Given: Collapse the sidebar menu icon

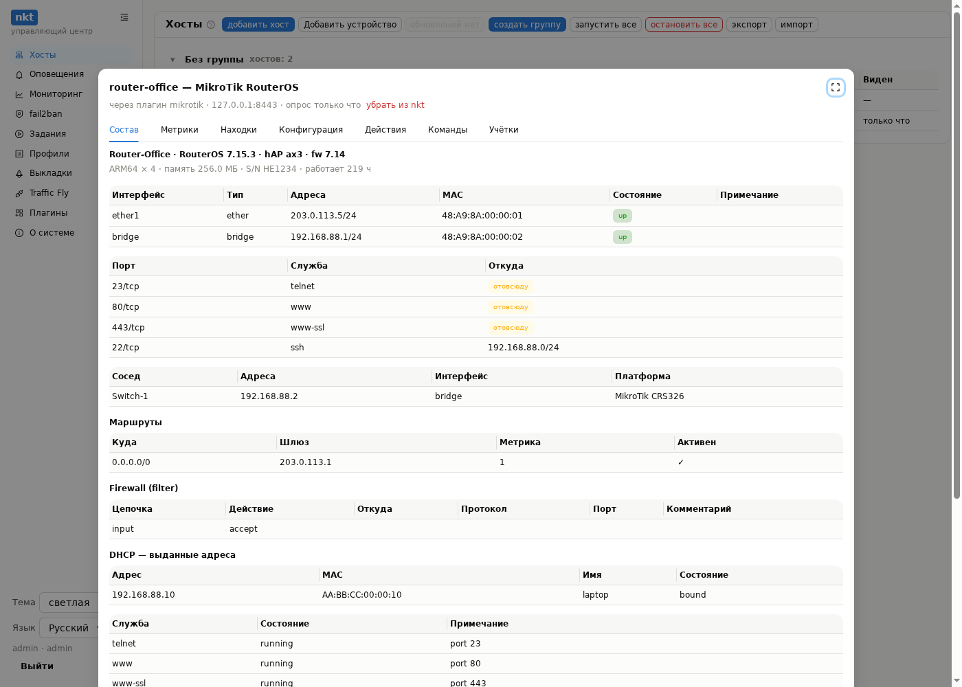Looking at the screenshot, I should [124, 17].
